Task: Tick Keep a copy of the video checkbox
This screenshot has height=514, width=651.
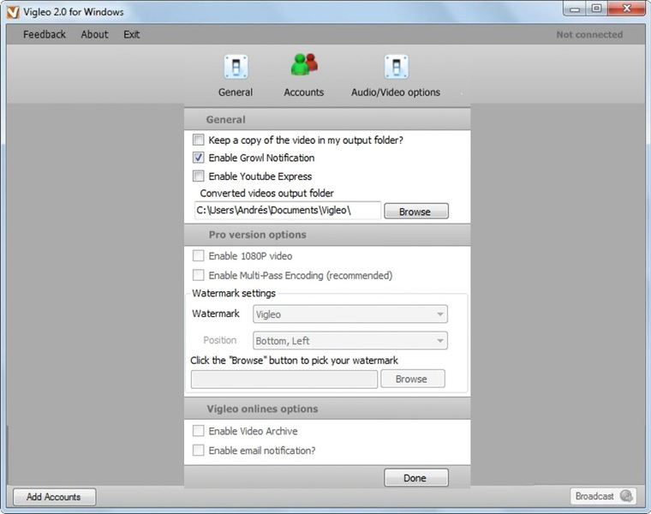Action: coord(199,140)
